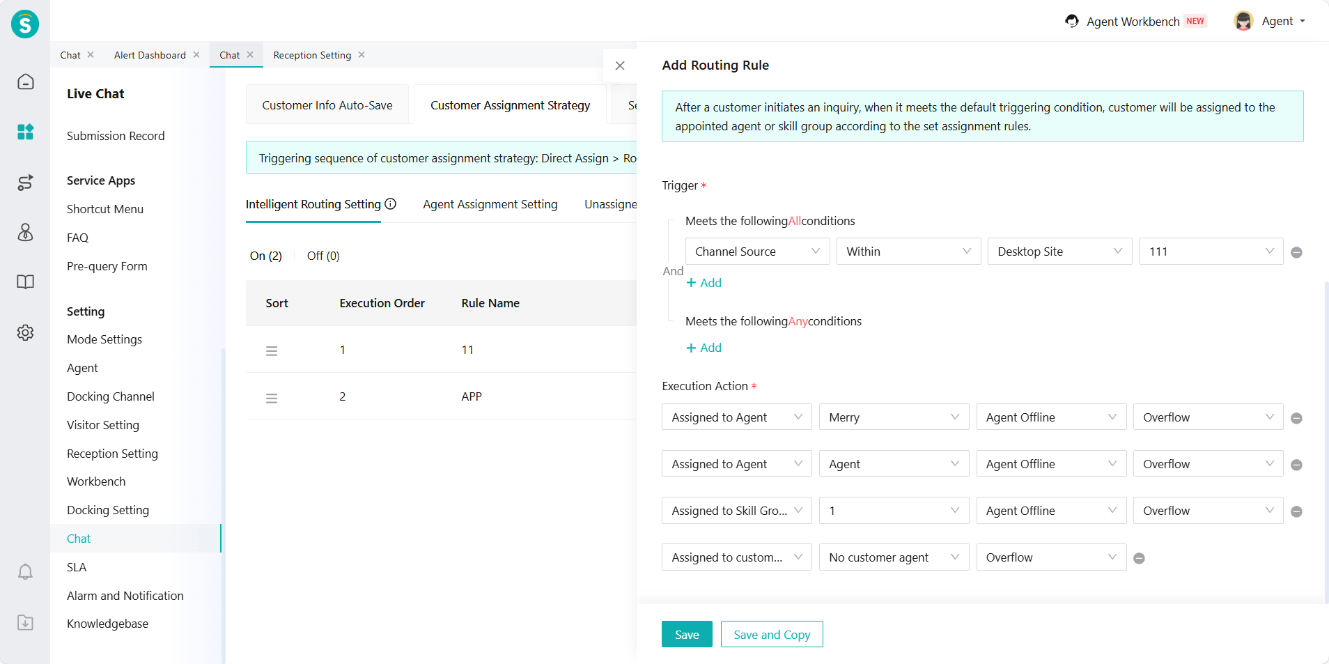
Task: Open the Within operator dropdown
Action: tap(908, 252)
